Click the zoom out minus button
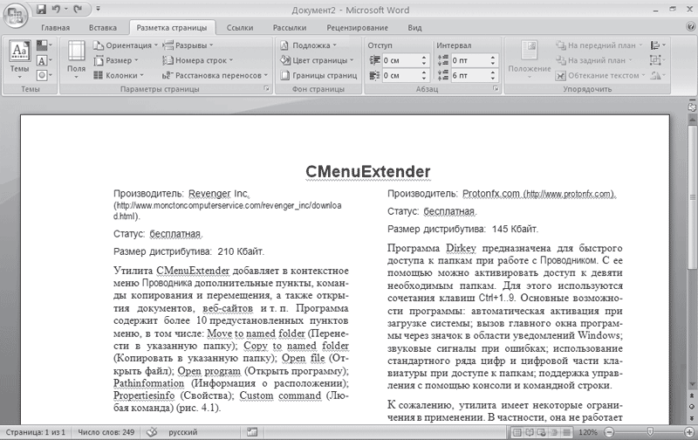 tap(609, 432)
